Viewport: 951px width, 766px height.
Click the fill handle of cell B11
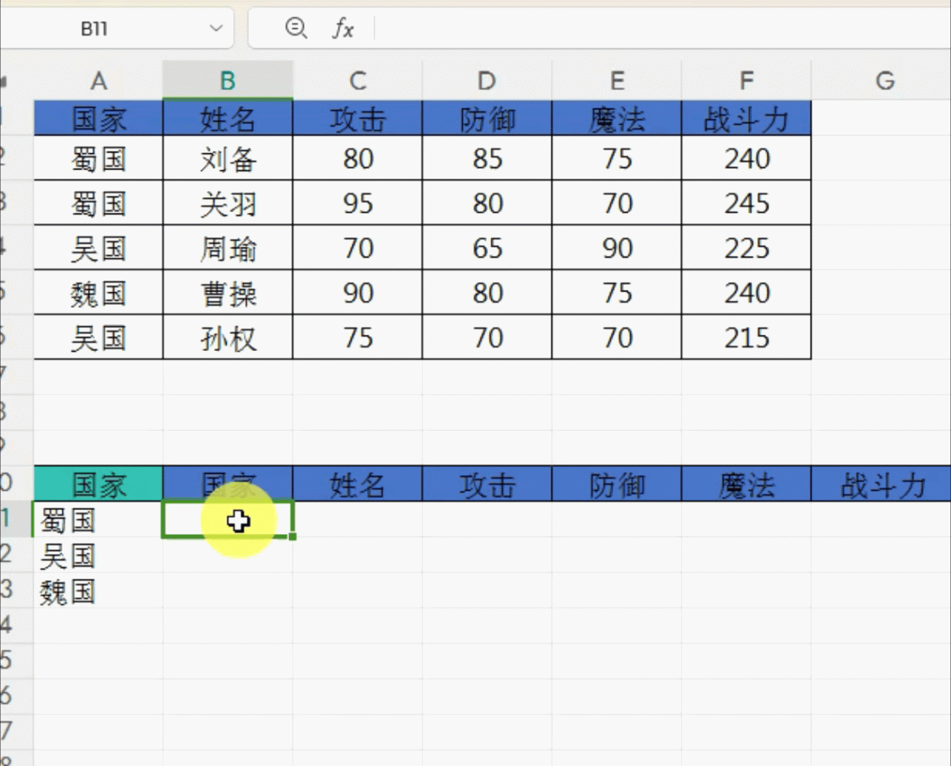pos(293,536)
